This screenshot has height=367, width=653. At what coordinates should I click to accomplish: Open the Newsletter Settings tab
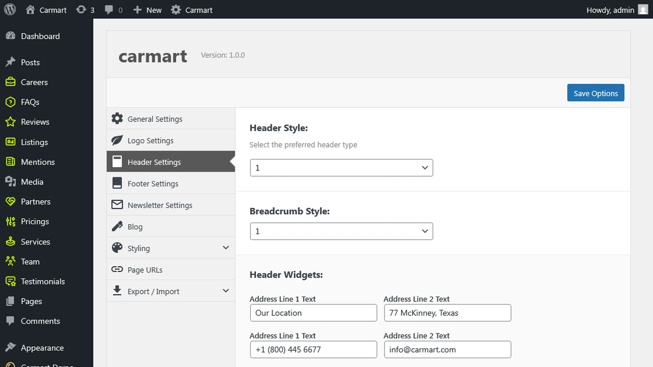pyautogui.click(x=171, y=205)
